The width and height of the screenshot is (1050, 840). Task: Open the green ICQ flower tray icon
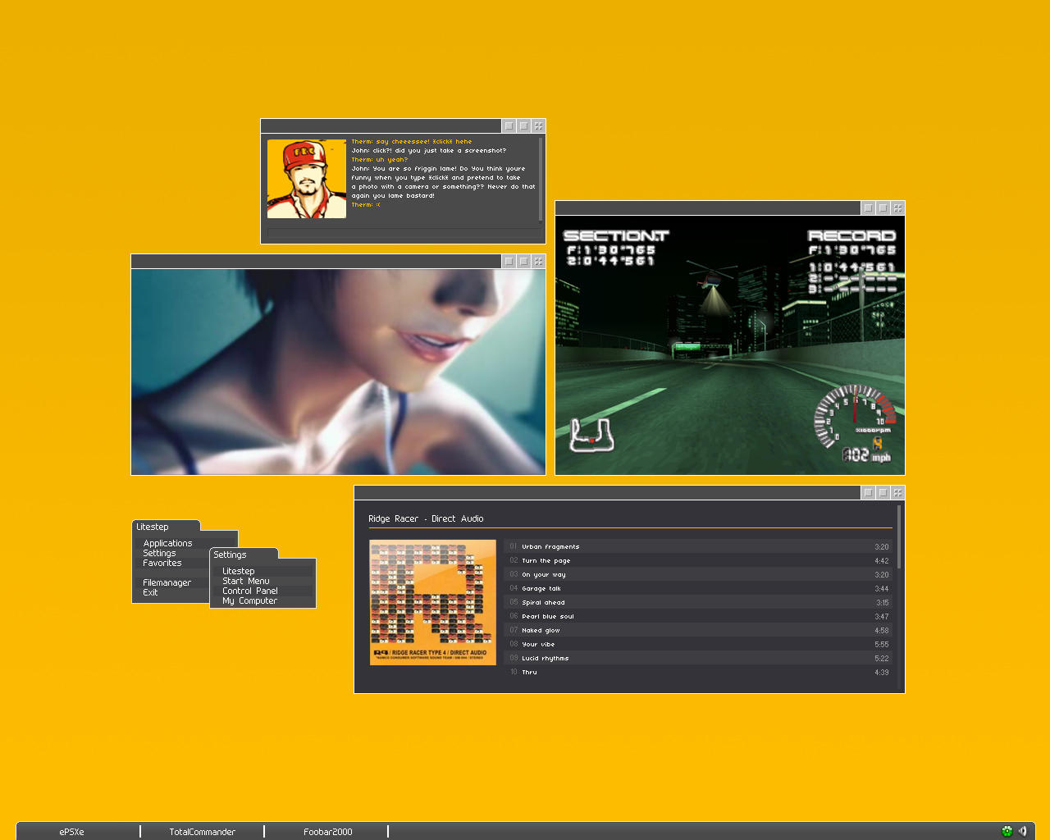(x=1007, y=831)
